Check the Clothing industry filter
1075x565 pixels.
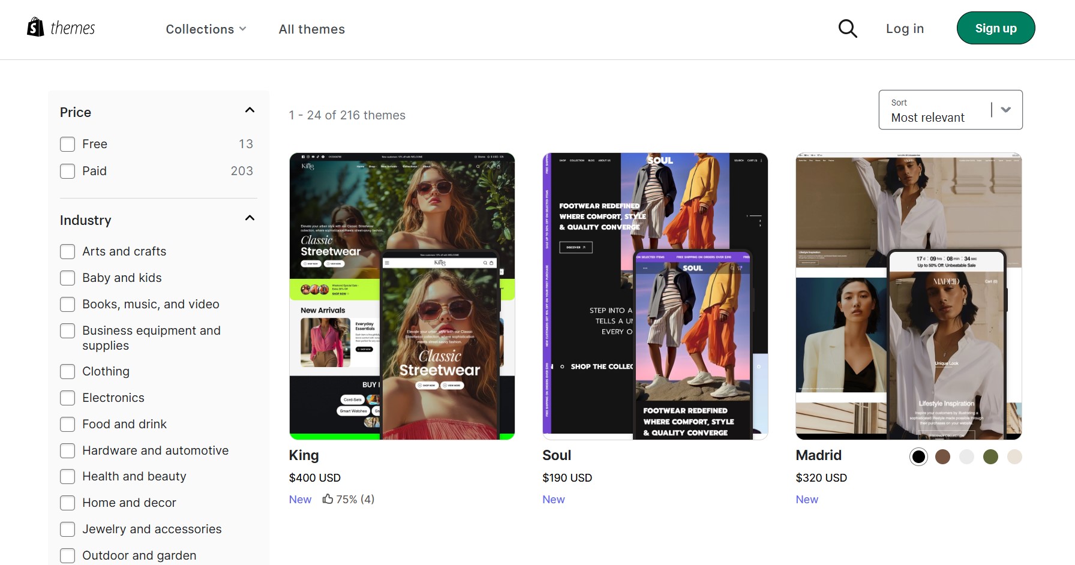67,371
